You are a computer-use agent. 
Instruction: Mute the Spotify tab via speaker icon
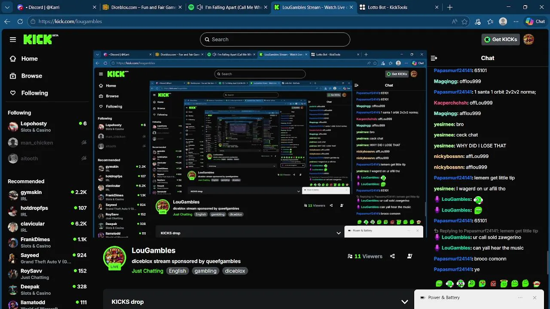tap(200, 7)
